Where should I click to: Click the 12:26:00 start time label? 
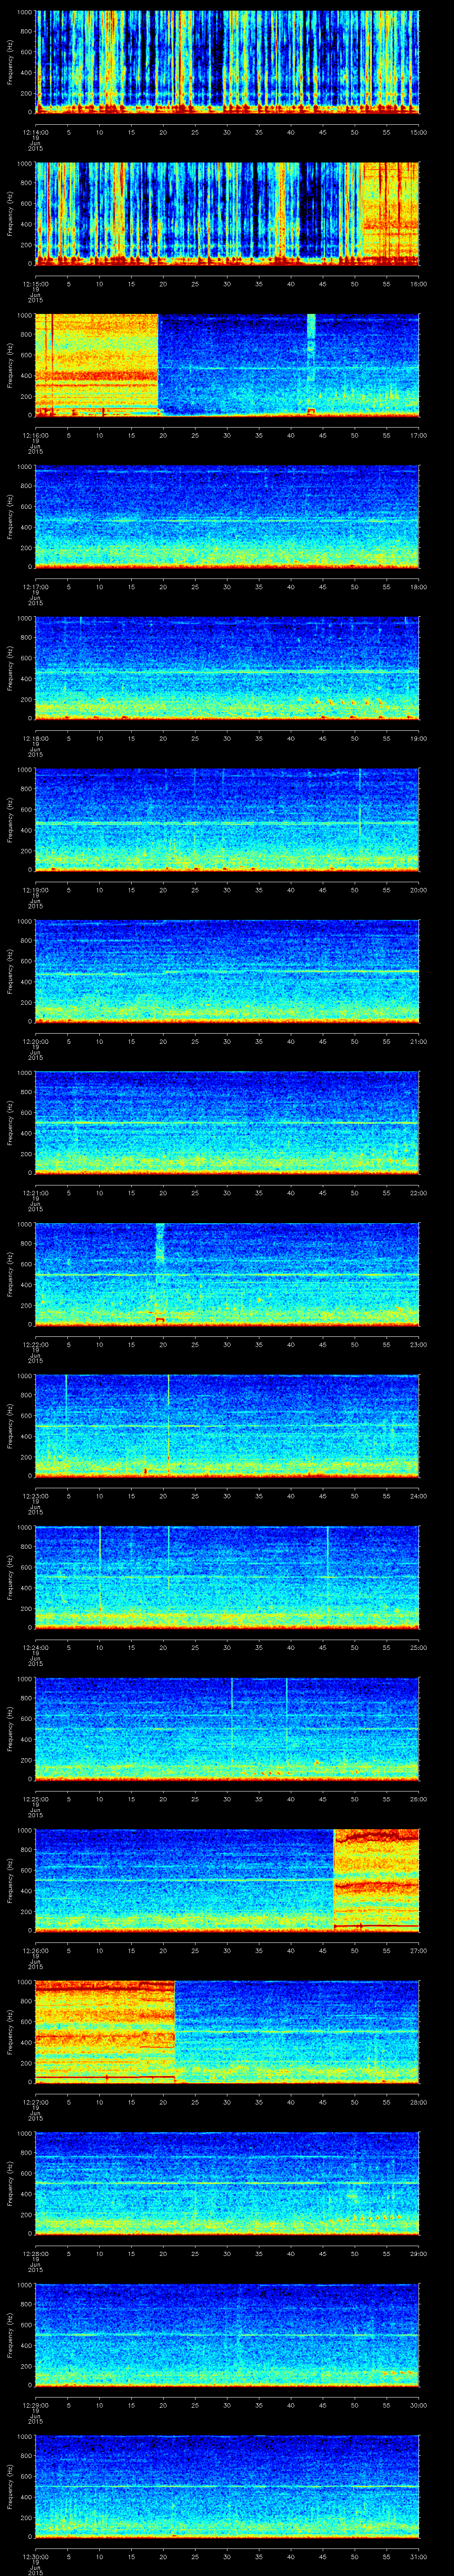click(x=35, y=1951)
